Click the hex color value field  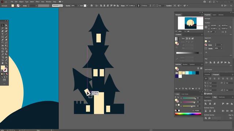197,111
